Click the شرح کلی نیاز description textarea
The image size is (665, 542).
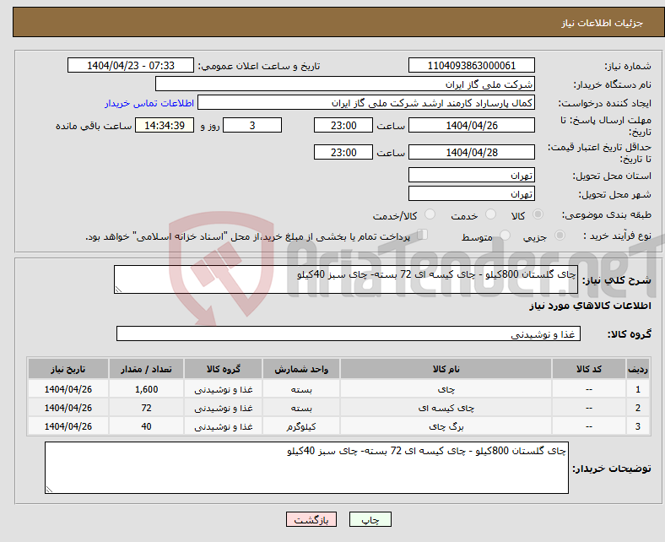pos(346,279)
